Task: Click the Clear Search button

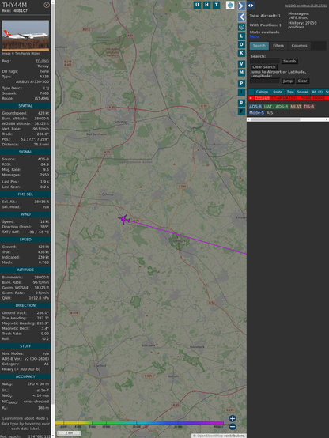Action: coord(264,66)
